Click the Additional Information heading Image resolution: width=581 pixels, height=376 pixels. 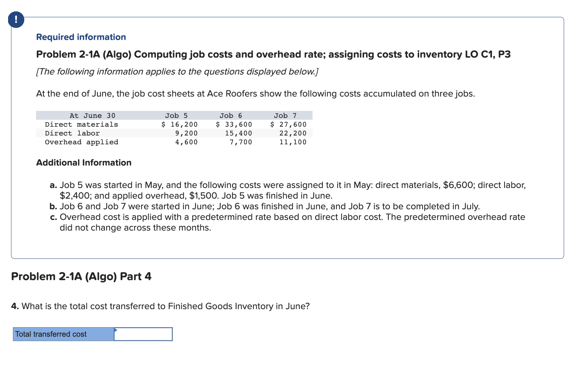(x=83, y=163)
